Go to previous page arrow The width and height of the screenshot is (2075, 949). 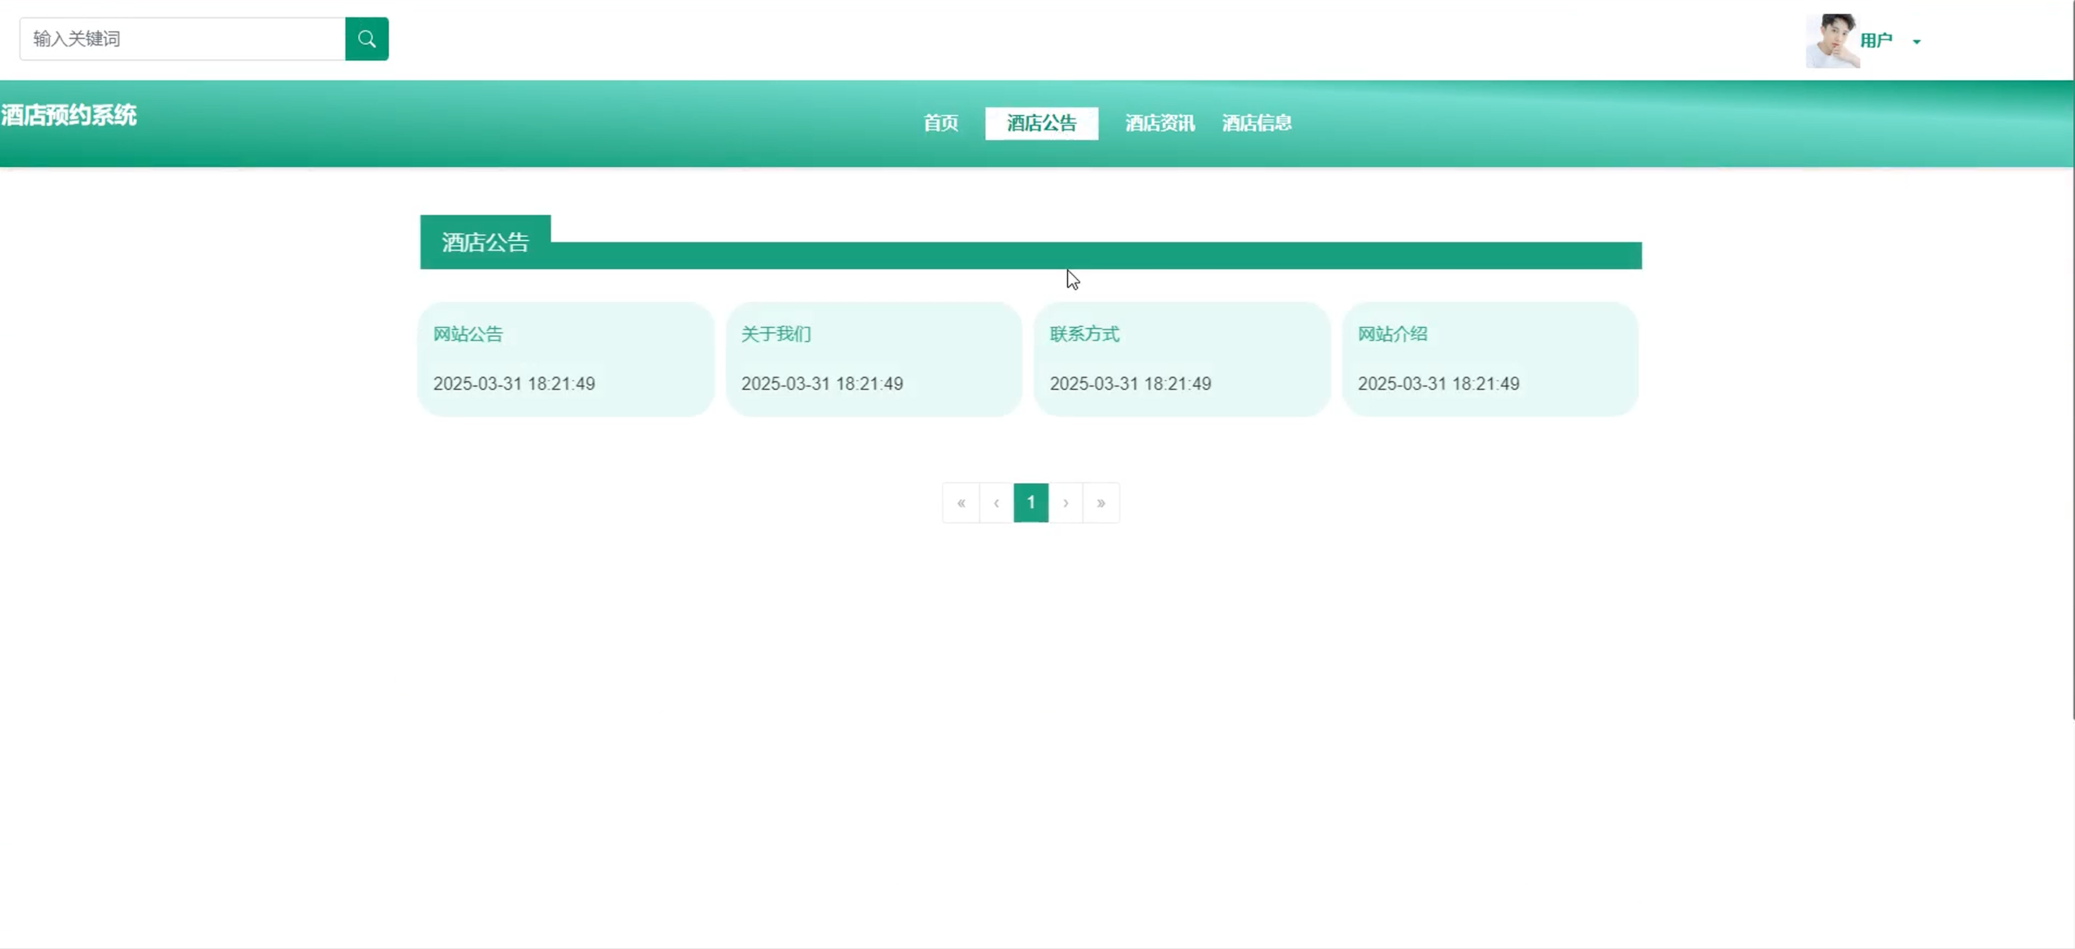pos(997,503)
